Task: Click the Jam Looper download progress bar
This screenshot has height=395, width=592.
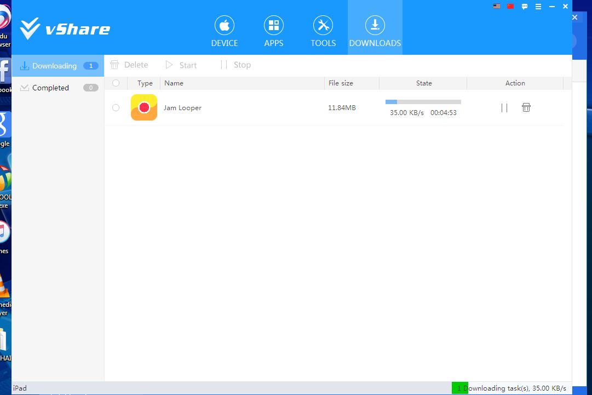Action: click(423, 101)
